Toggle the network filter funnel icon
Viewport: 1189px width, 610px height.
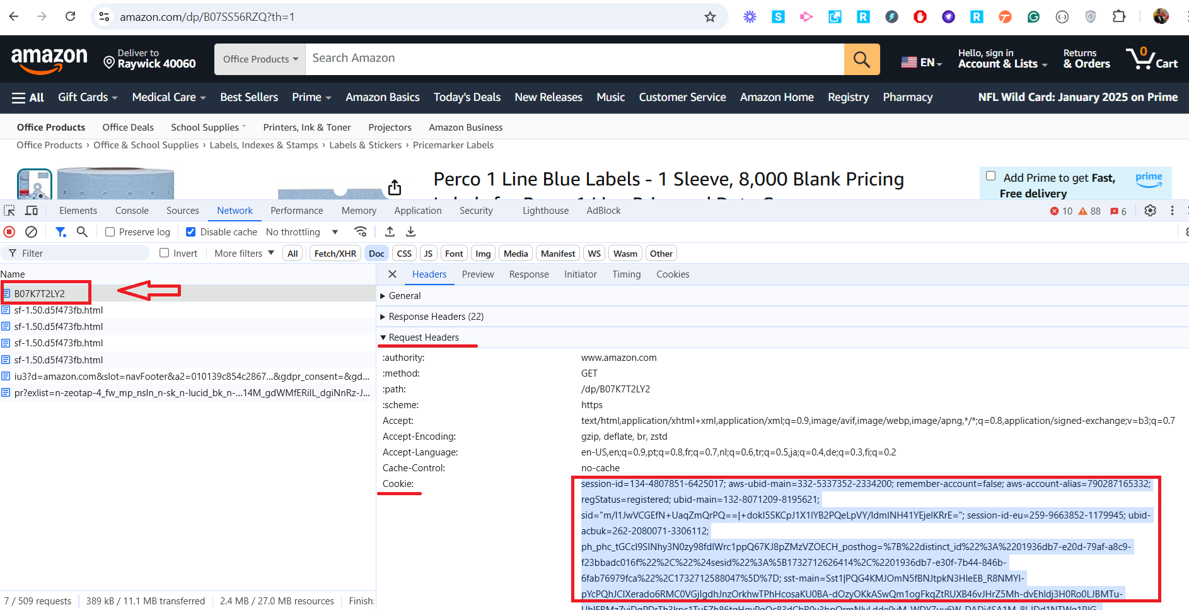61,232
